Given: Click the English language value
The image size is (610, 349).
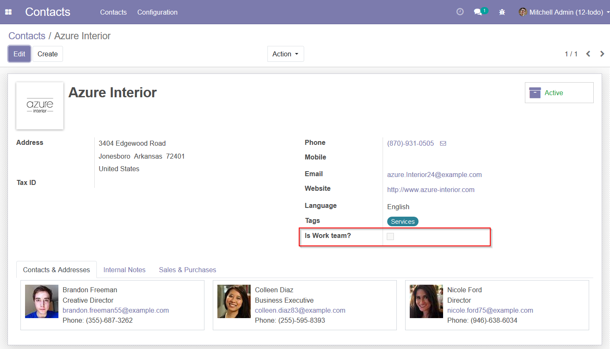Looking at the screenshot, I should point(398,207).
